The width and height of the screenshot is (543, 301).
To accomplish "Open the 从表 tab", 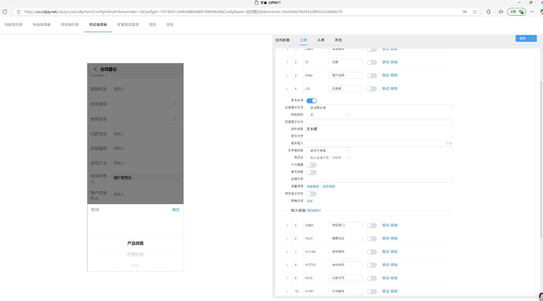I will [x=321, y=40].
